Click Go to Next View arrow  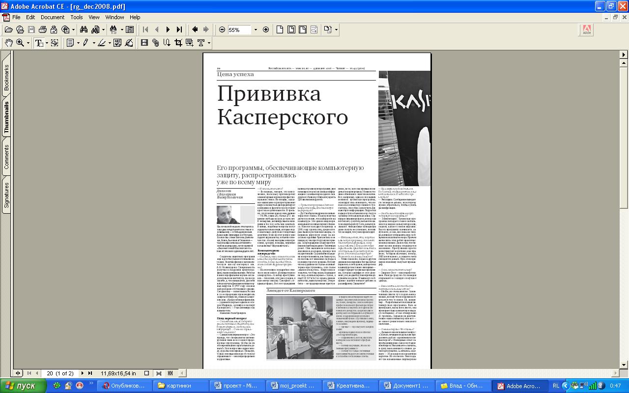[206, 29]
